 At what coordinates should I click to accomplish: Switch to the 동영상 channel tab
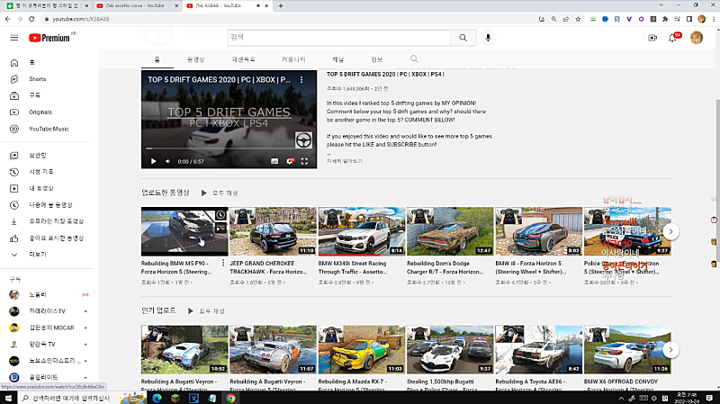point(195,59)
